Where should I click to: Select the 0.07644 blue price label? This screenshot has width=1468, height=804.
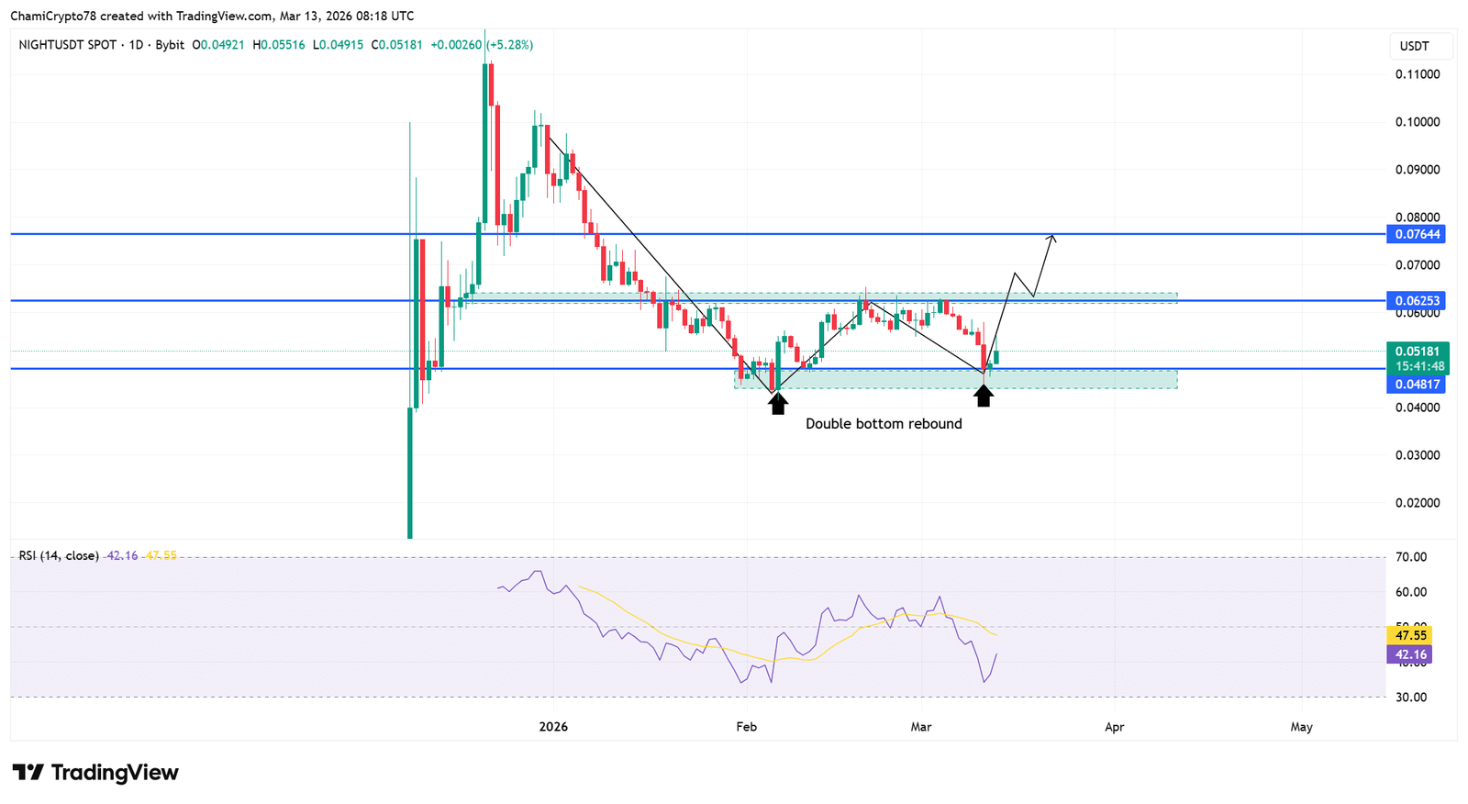click(1418, 234)
